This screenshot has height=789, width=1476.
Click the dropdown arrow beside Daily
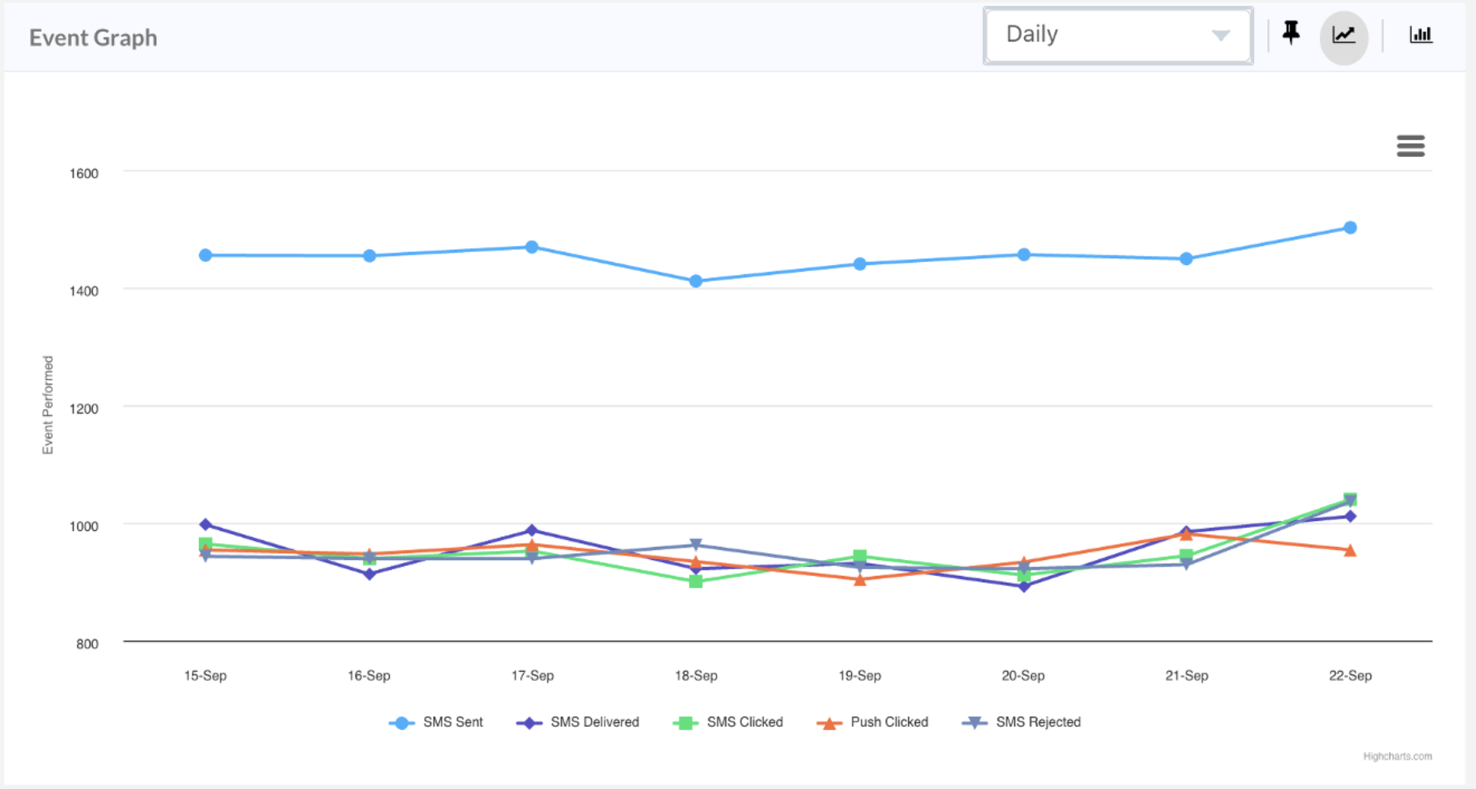[1220, 35]
